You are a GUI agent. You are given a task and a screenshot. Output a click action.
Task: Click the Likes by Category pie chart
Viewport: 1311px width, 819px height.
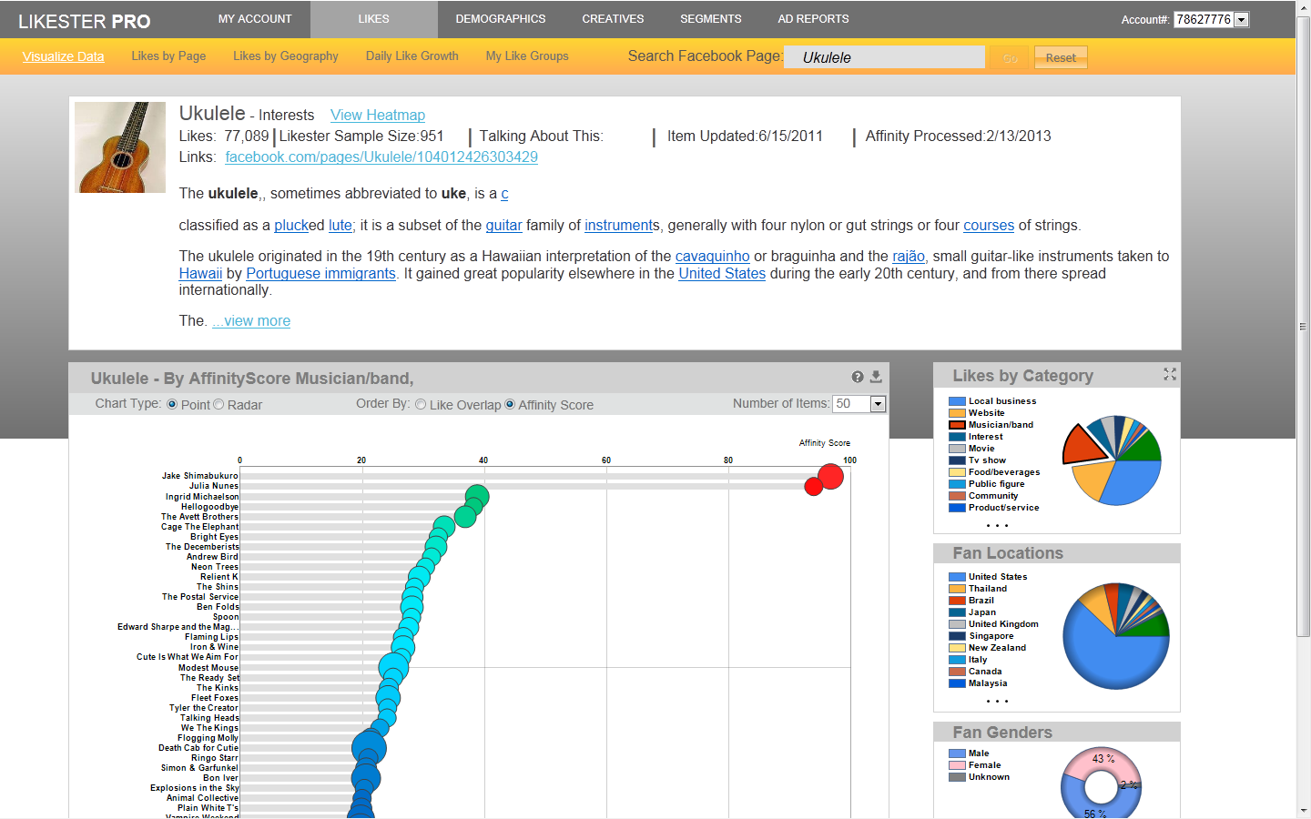[1113, 460]
